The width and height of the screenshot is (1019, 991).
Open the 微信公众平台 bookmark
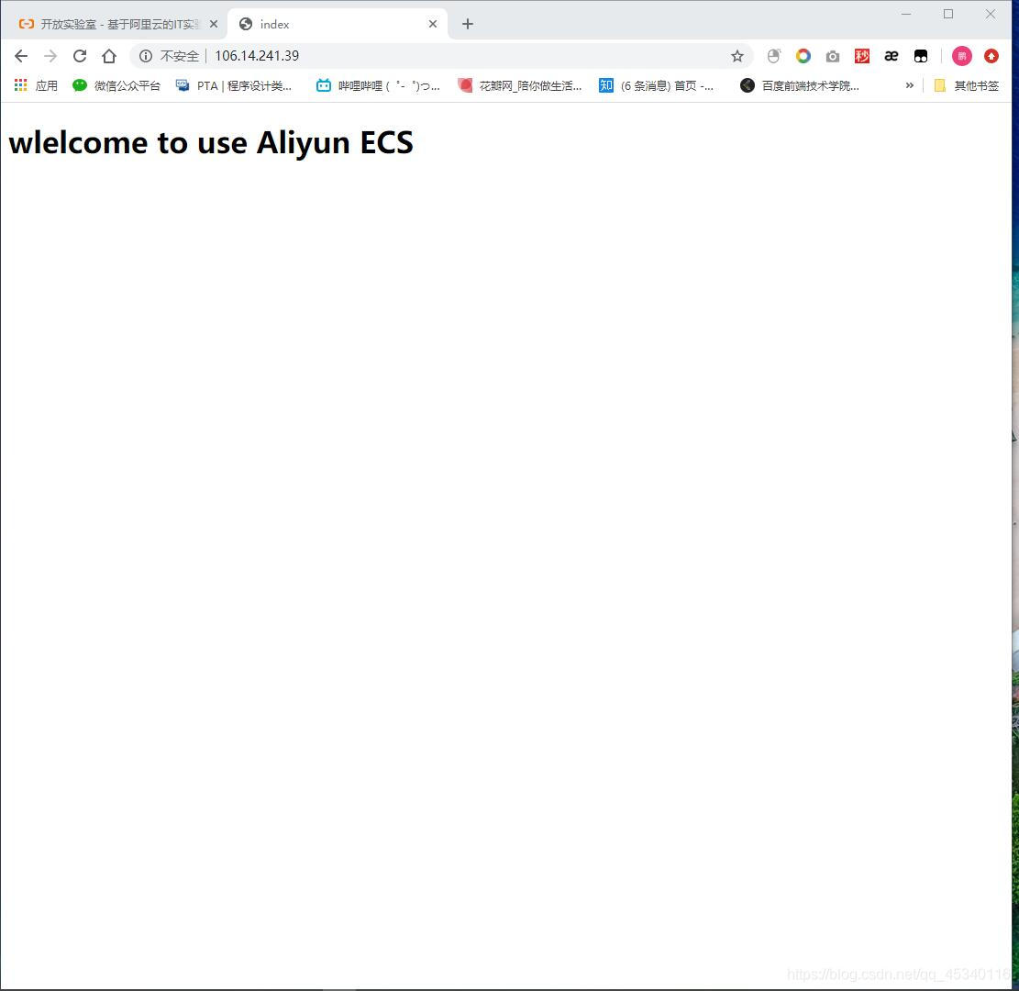pos(116,85)
